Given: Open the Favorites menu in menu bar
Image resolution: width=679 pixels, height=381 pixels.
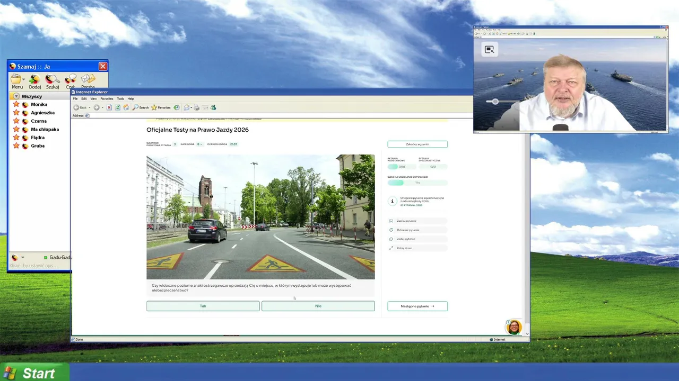Looking at the screenshot, I should [107, 98].
